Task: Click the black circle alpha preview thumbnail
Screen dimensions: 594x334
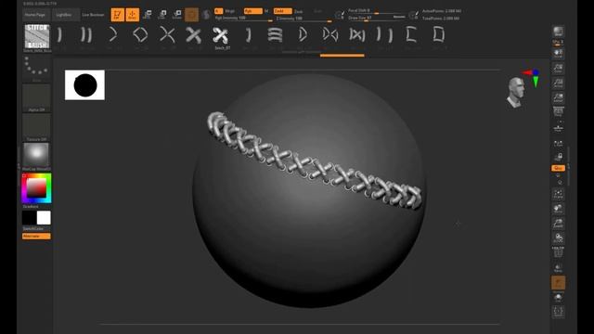Action: point(84,85)
